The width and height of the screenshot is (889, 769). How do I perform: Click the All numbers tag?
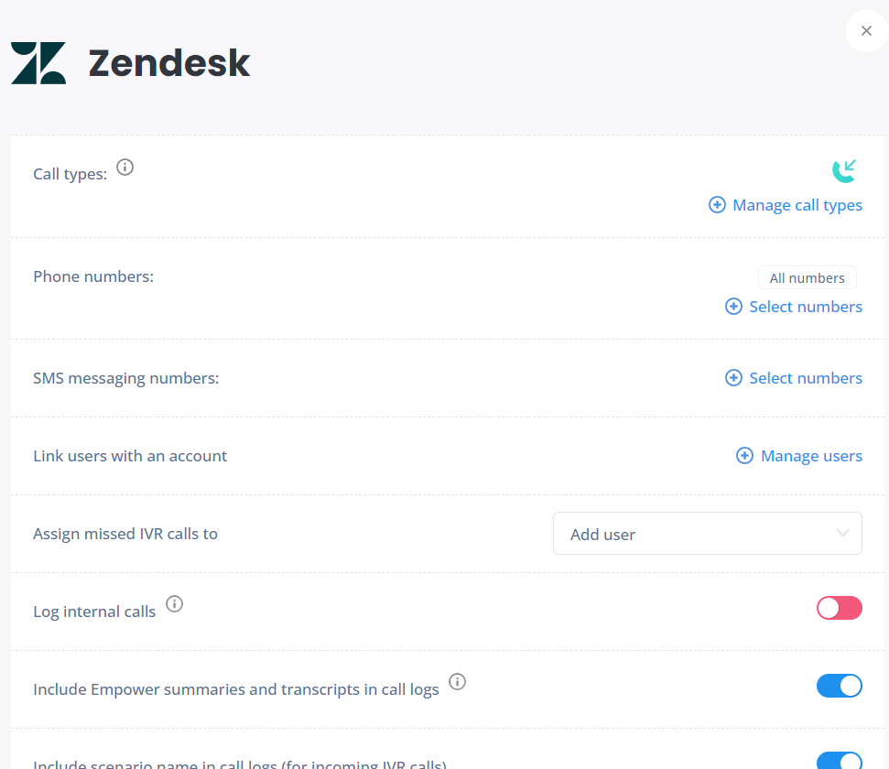[x=808, y=278]
